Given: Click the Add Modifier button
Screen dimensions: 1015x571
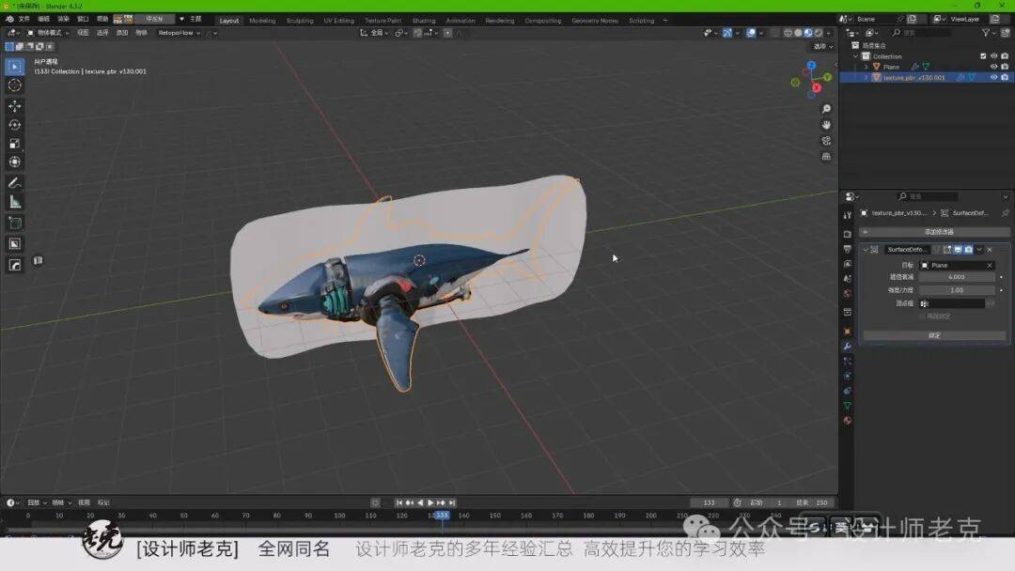Looking at the screenshot, I should [935, 232].
